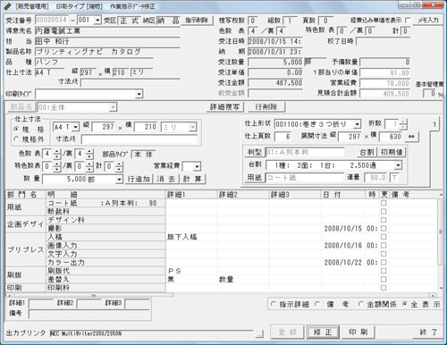Tick the 更 checkbox in 撮影 row
Screen dimensions: 447x345
click(x=384, y=229)
